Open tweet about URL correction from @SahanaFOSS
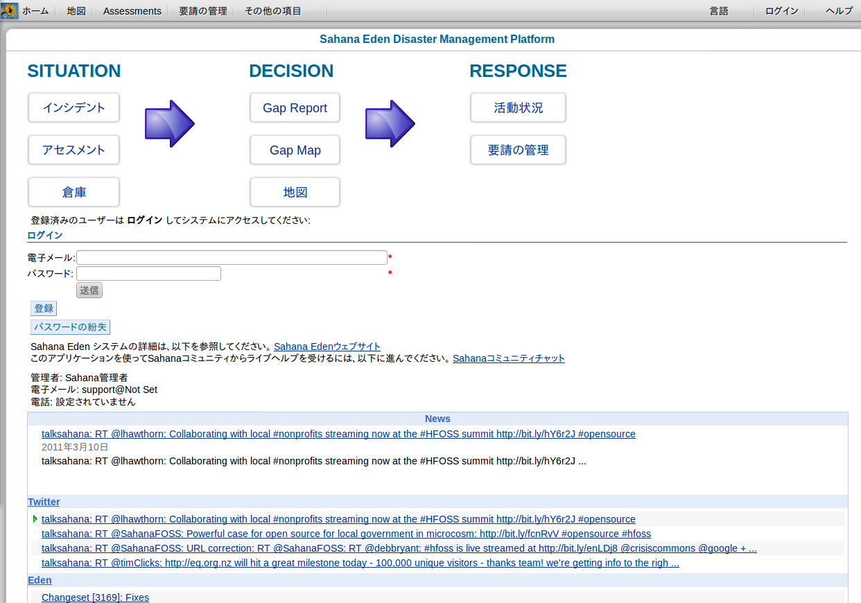The width and height of the screenshot is (861, 603). pyautogui.click(x=399, y=548)
